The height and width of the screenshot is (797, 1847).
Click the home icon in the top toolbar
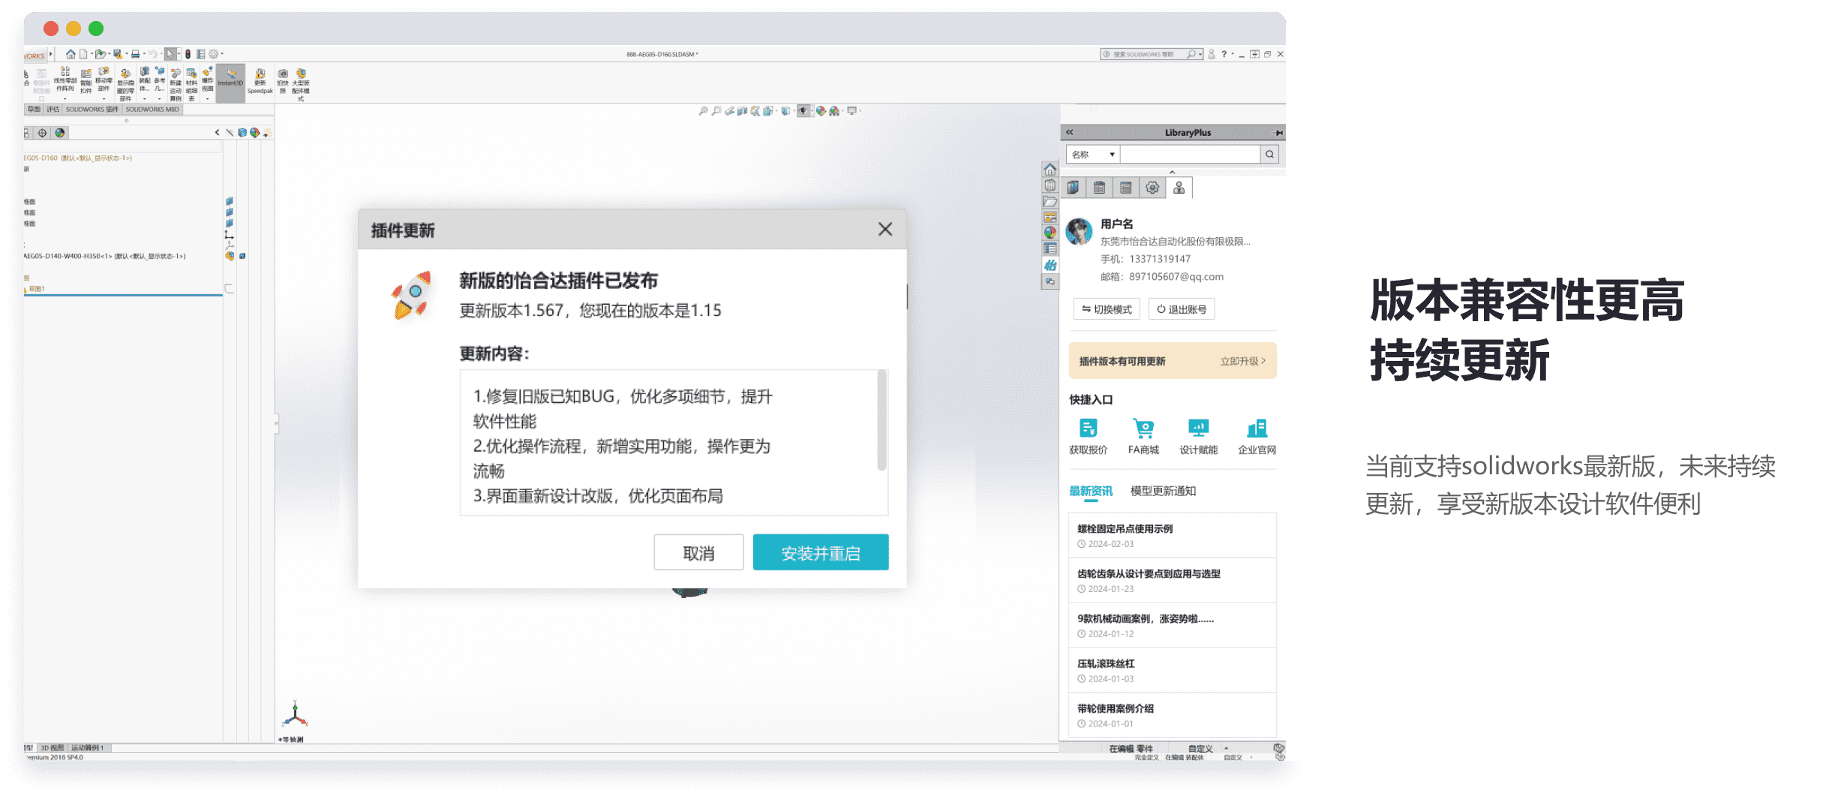71,54
